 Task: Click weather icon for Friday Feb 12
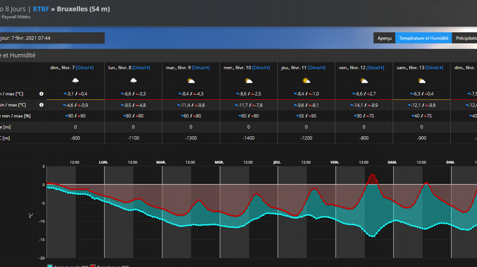[x=364, y=81]
